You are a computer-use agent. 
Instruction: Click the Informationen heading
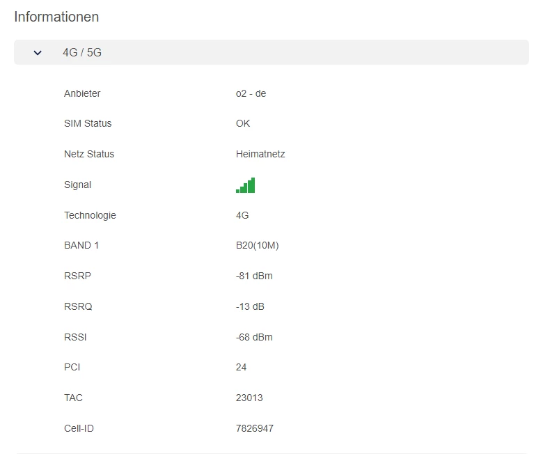click(x=56, y=17)
